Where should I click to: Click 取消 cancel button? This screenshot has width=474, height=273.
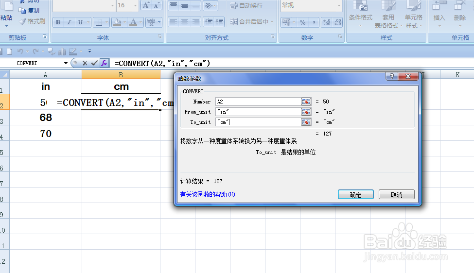point(397,195)
